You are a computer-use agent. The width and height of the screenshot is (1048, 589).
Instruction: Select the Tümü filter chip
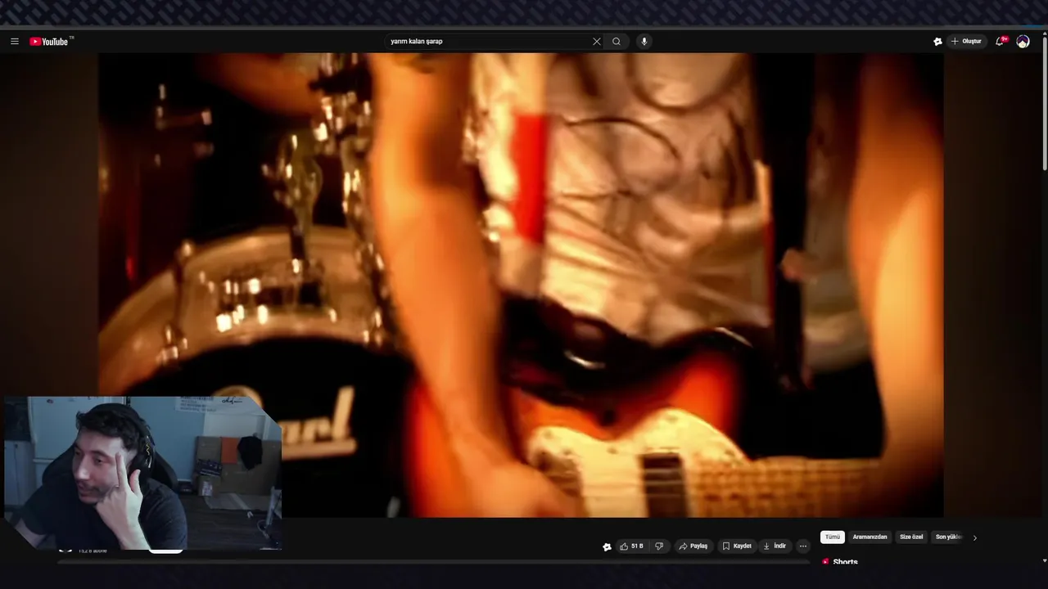833,537
